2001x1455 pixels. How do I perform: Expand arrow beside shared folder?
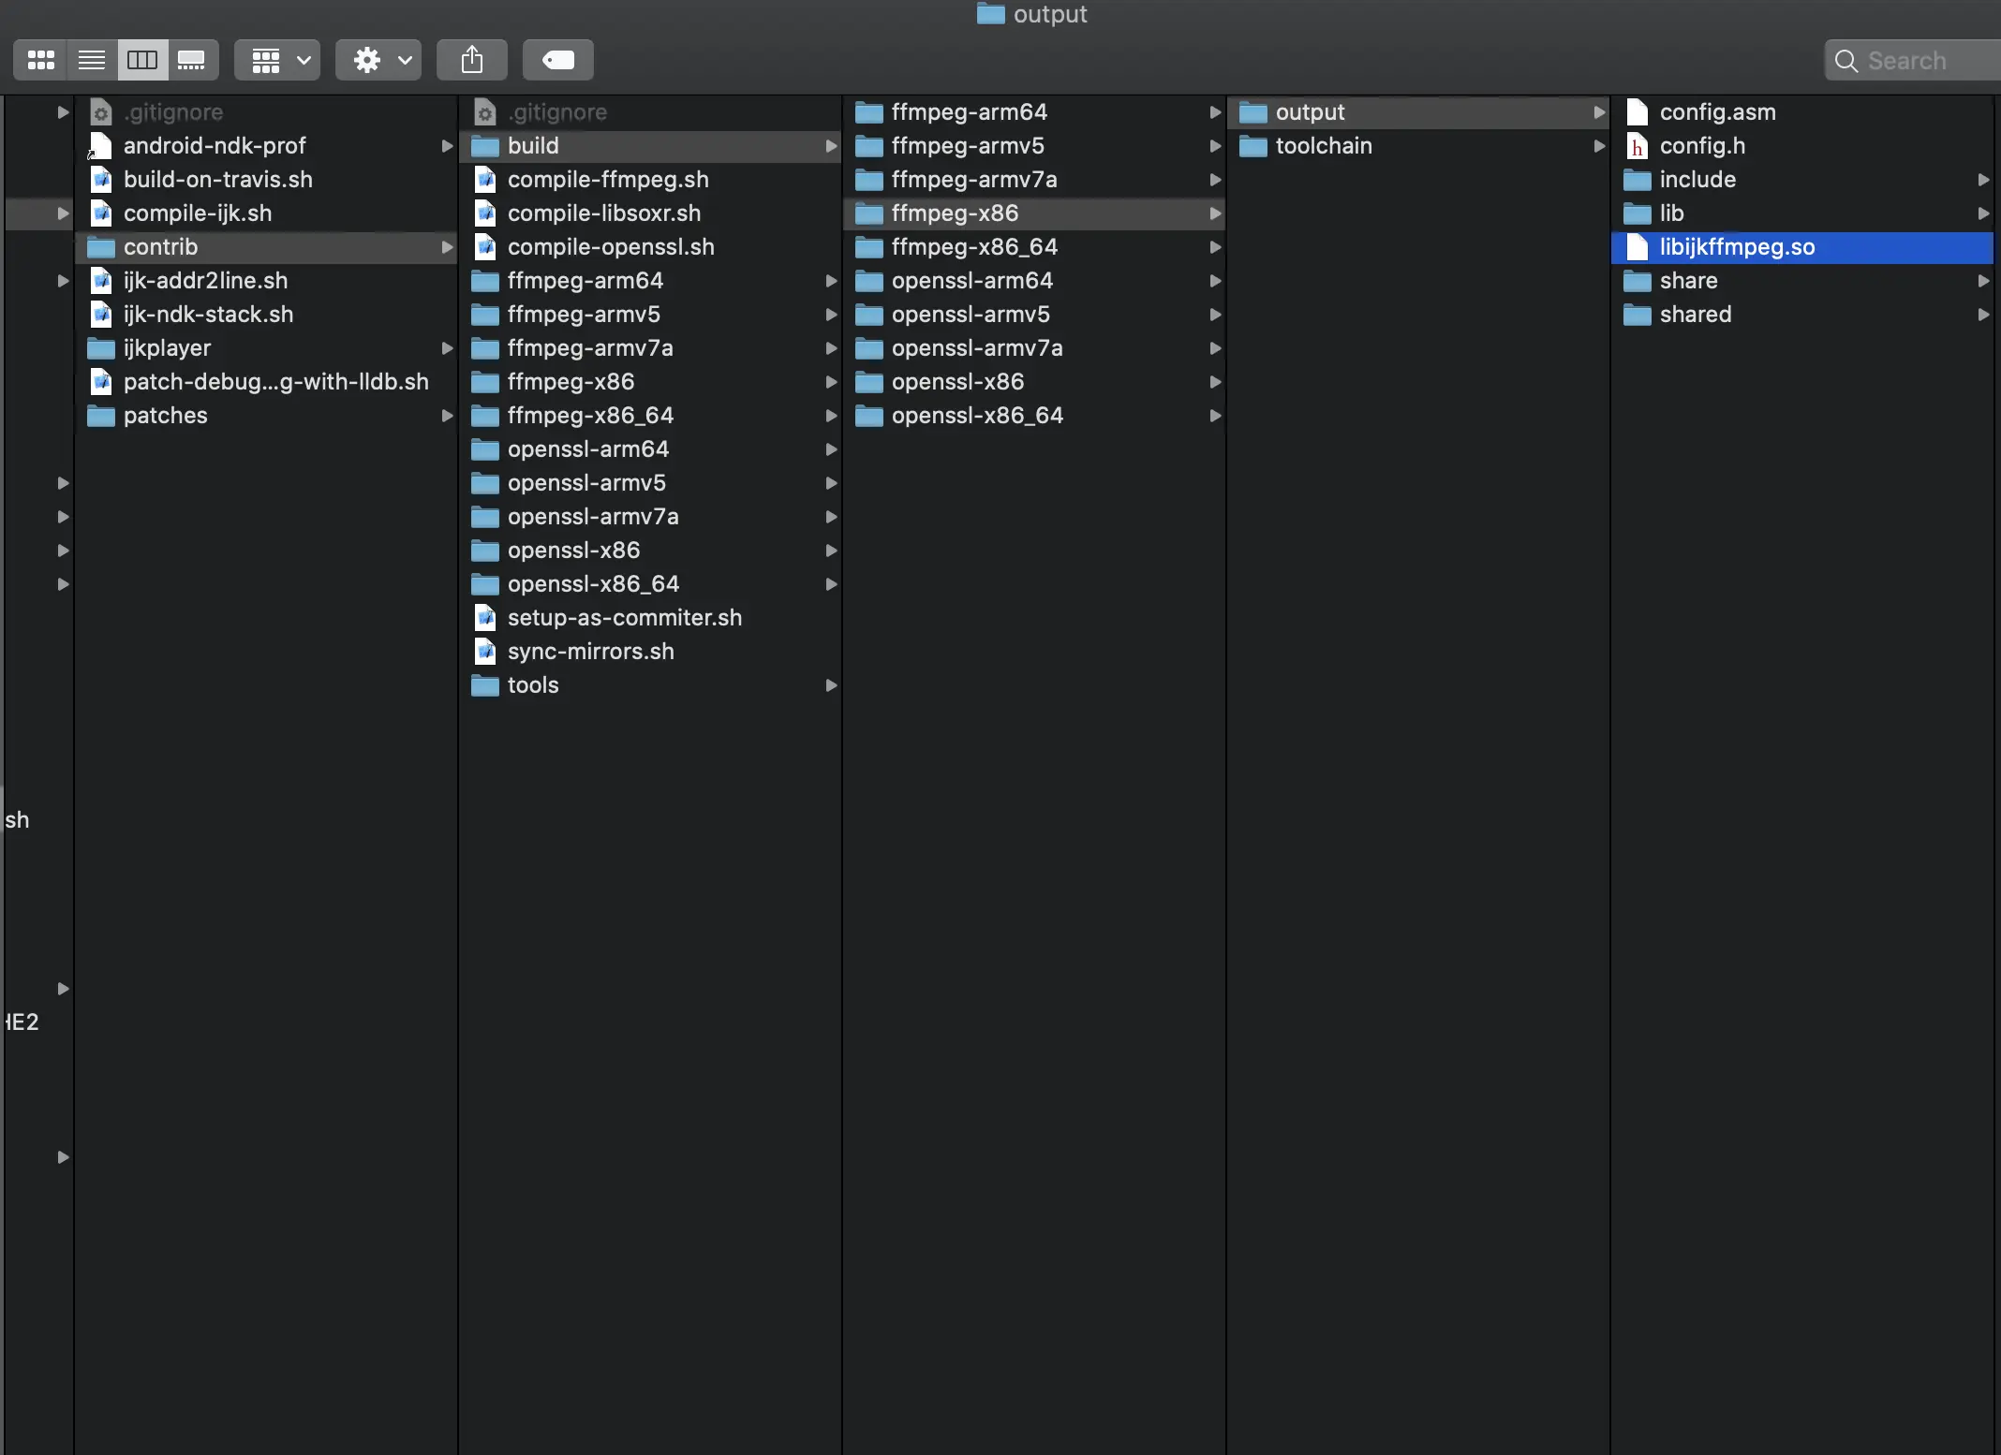[1982, 315]
